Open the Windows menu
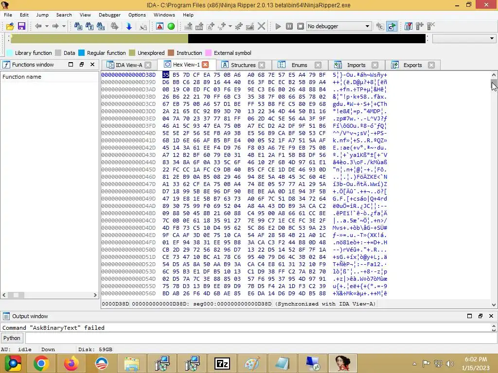 164,15
